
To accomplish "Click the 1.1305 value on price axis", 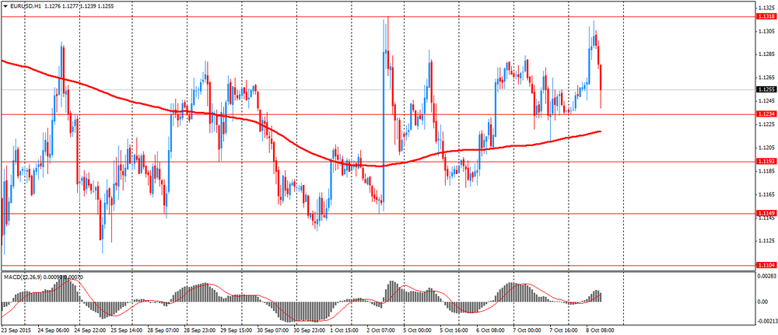I will (766, 31).
